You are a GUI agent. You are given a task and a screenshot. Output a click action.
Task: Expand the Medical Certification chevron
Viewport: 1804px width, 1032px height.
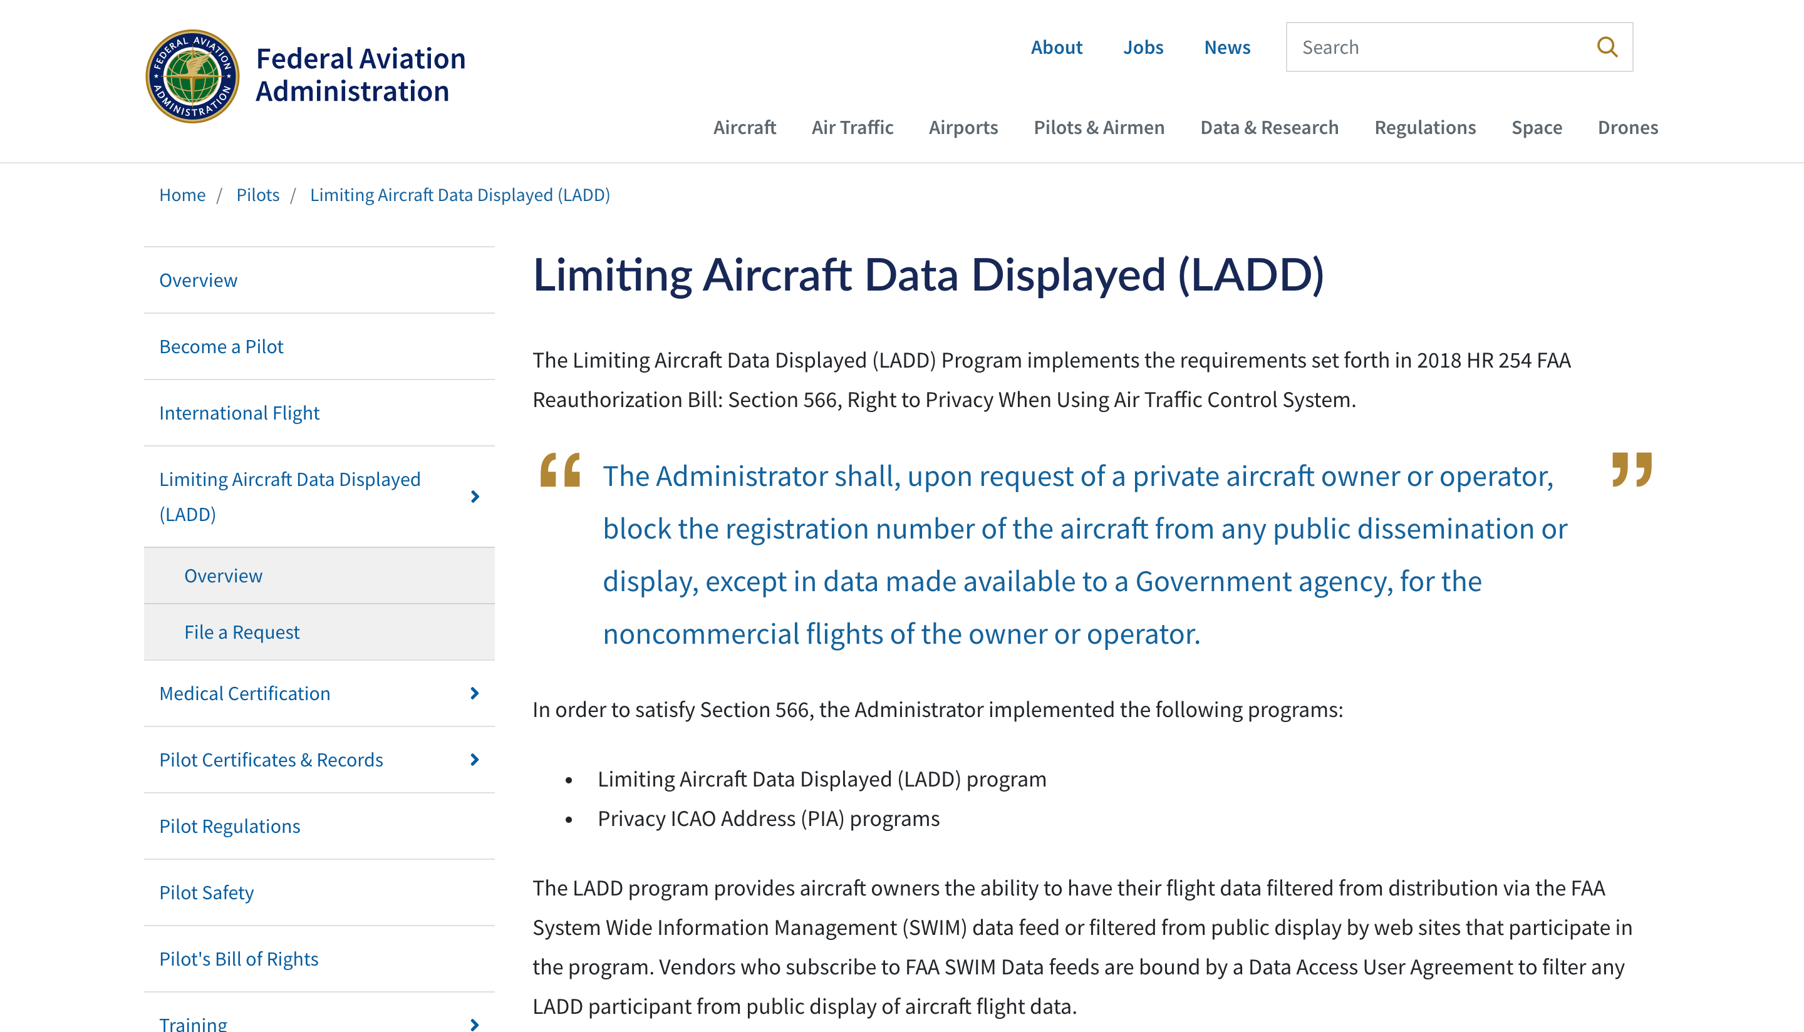(475, 693)
